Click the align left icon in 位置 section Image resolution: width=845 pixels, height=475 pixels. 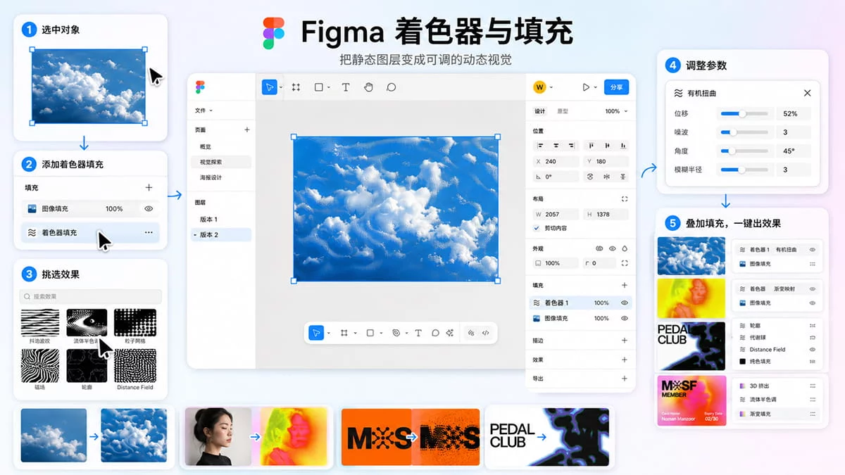coord(541,146)
